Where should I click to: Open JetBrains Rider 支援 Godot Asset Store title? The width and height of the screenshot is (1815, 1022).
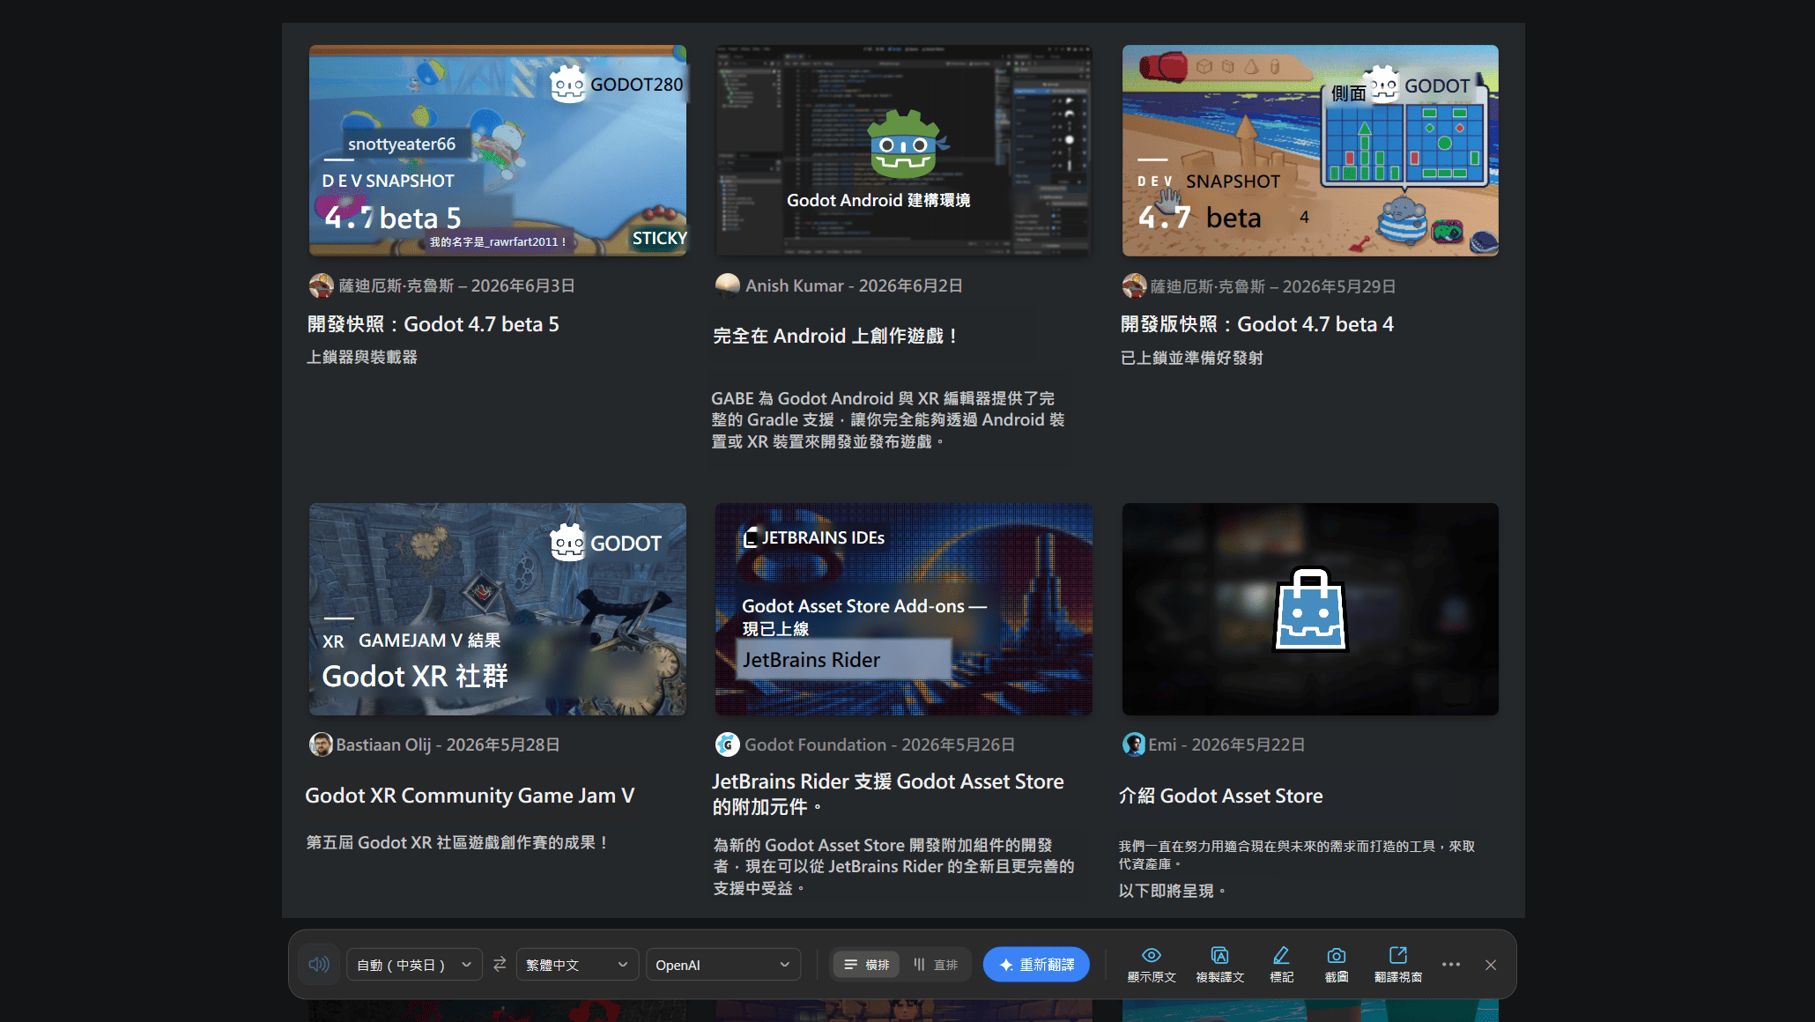(x=888, y=794)
